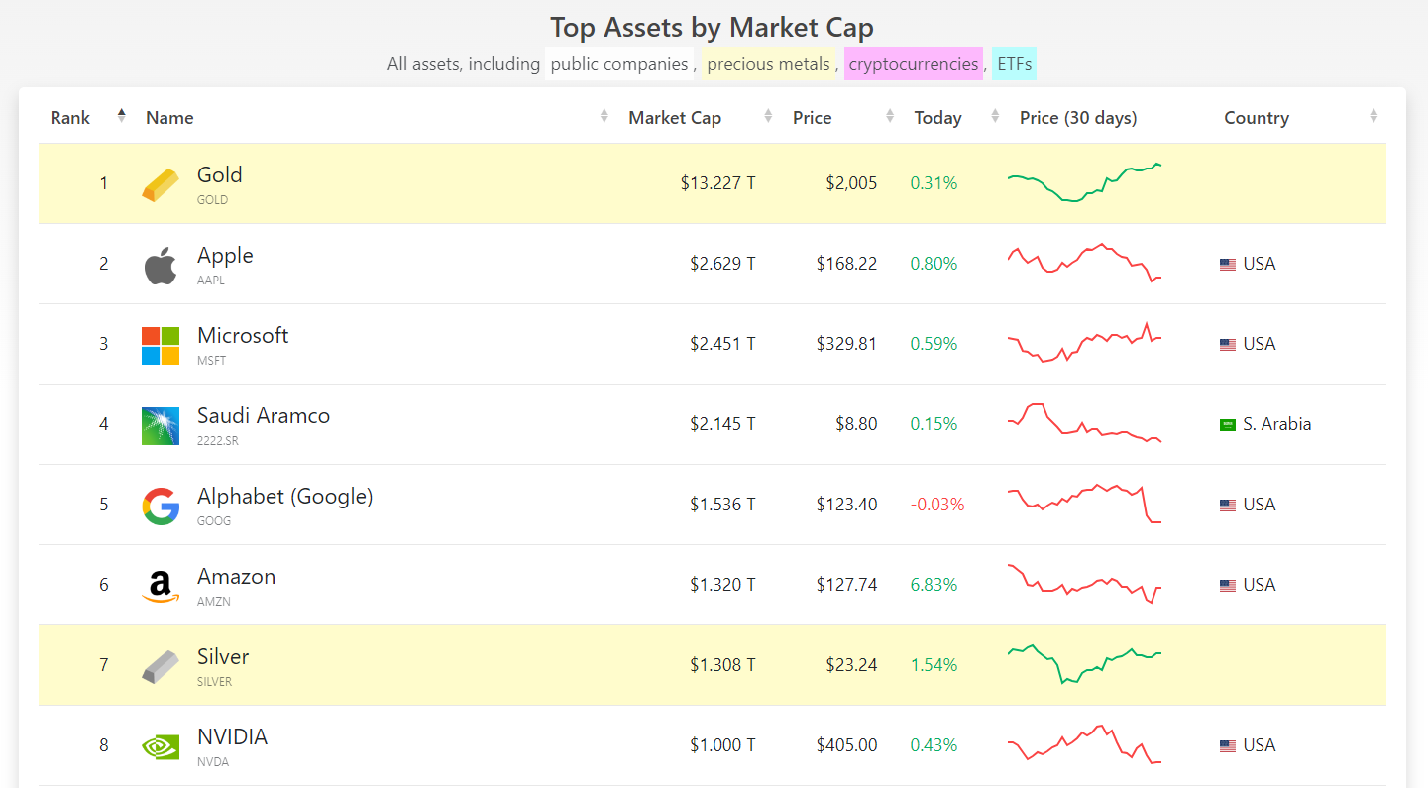1428x788 pixels.
Task: Click the Amazon logo icon
Action: click(x=161, y=586)
